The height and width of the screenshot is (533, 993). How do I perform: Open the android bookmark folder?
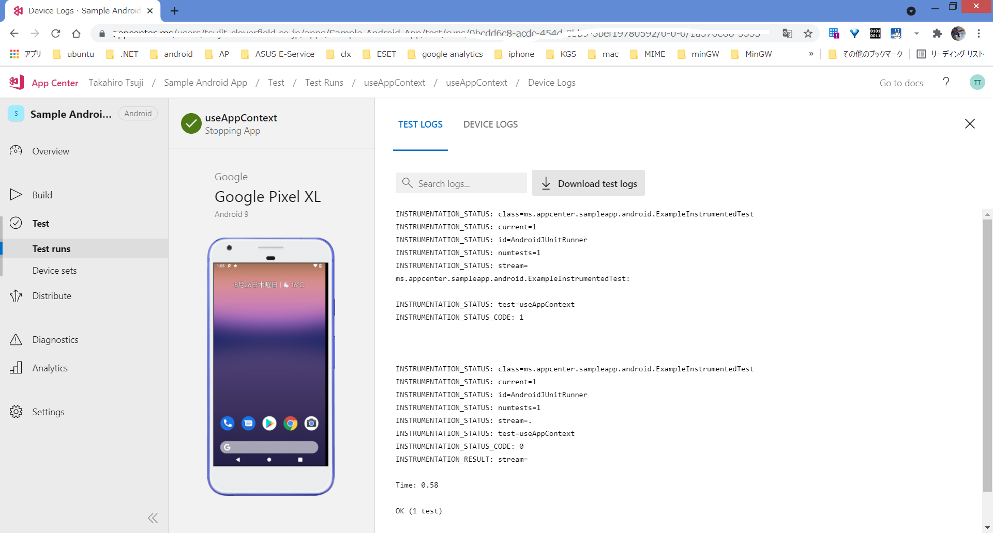171,54
